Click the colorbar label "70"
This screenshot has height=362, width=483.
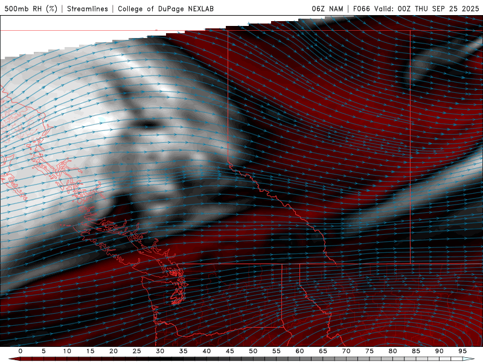[x=346, y=351]
